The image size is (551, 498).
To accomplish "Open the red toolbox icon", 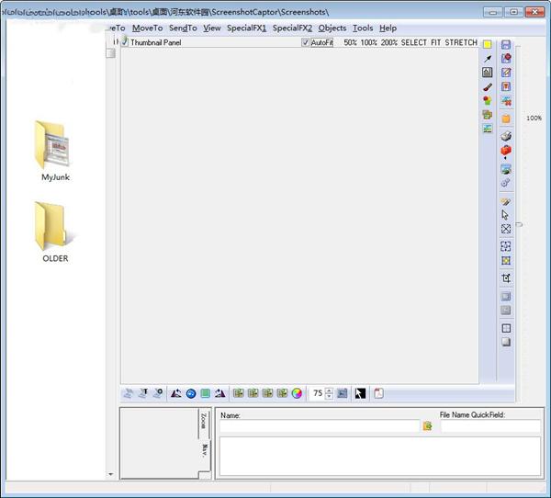I will tap(506, 151).
